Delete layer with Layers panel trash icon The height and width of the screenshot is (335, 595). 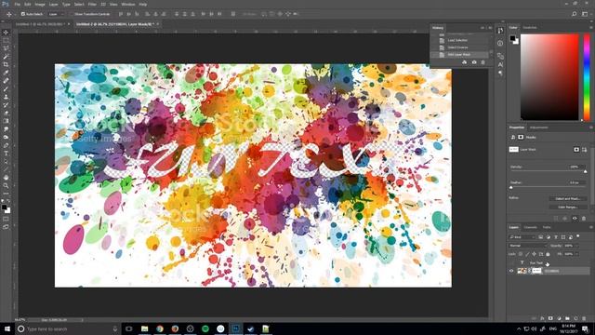point(584,318)
